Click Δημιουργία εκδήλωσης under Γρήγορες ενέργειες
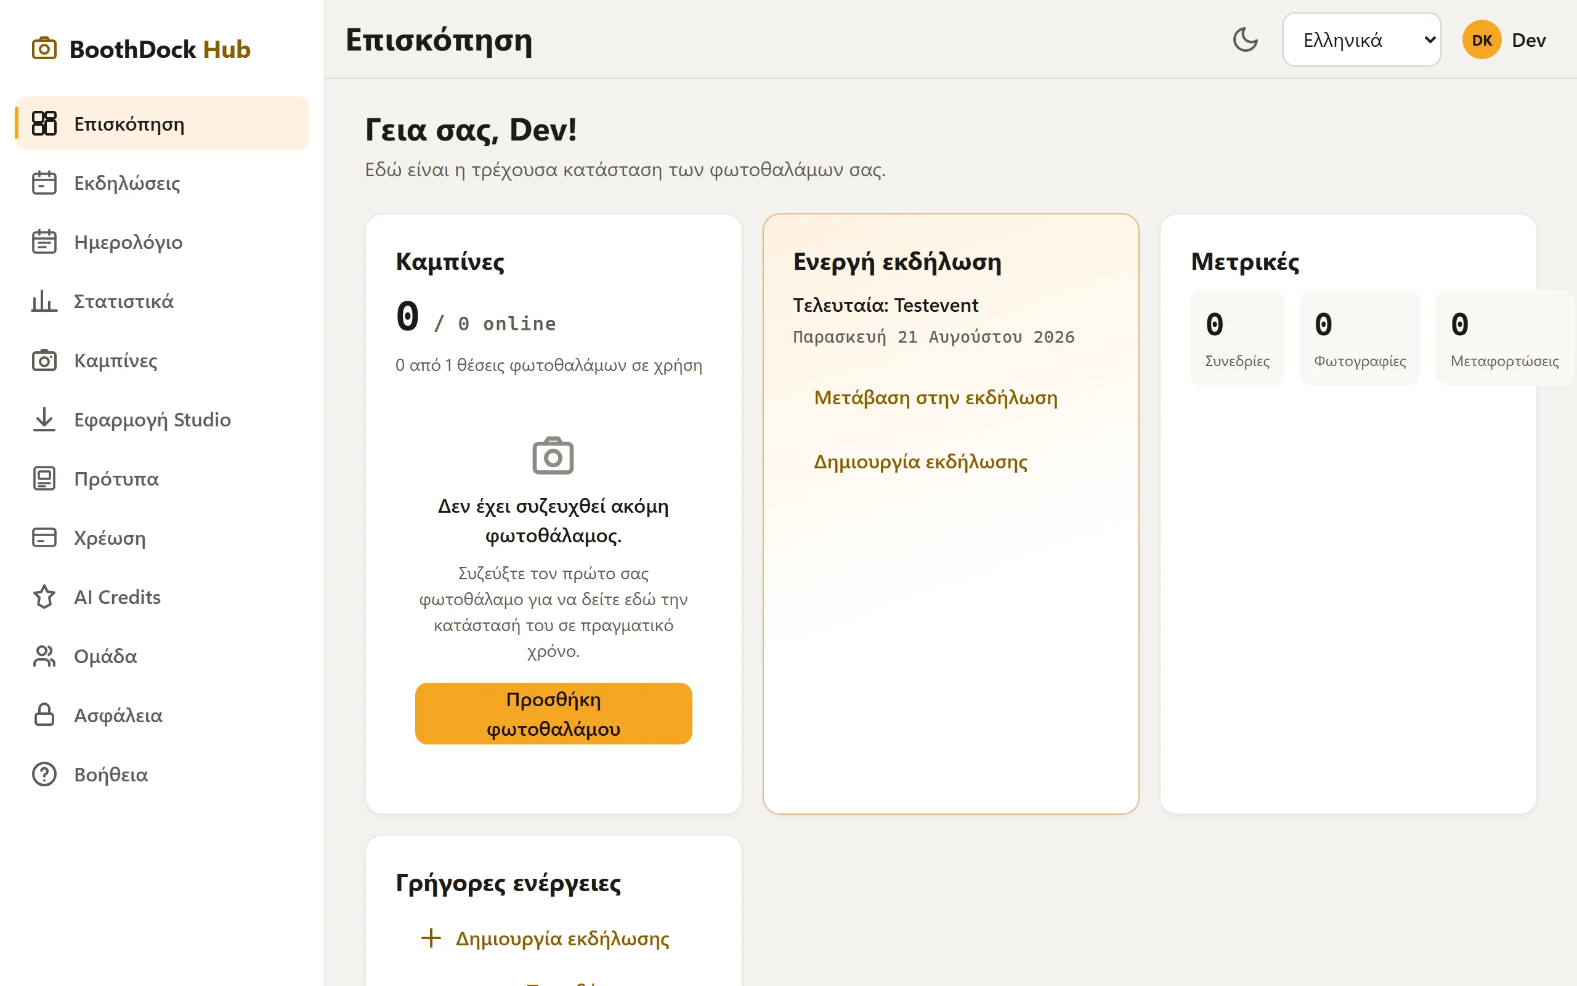 click(562, 938)
